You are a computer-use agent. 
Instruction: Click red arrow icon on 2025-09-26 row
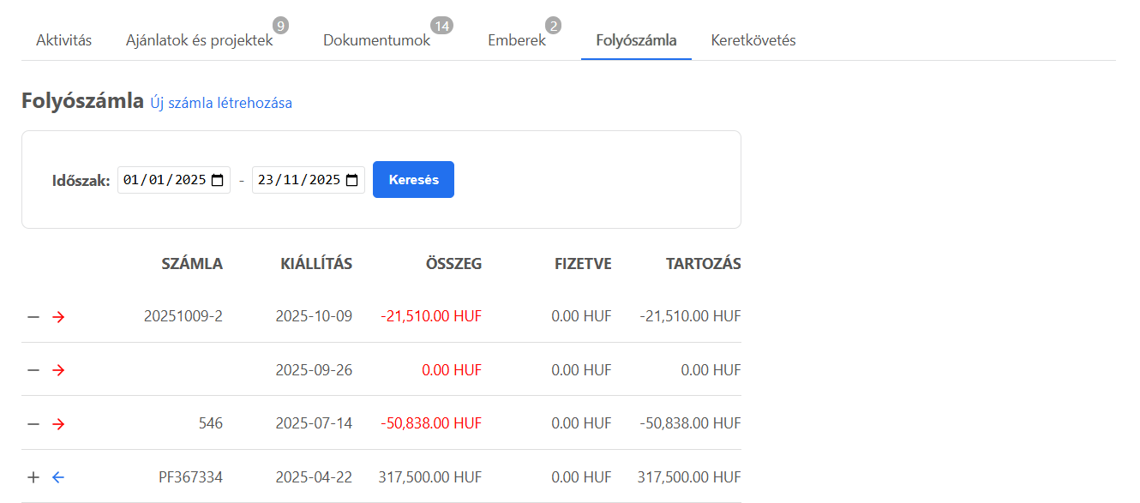pyautogui.click(x=58, y=370)
